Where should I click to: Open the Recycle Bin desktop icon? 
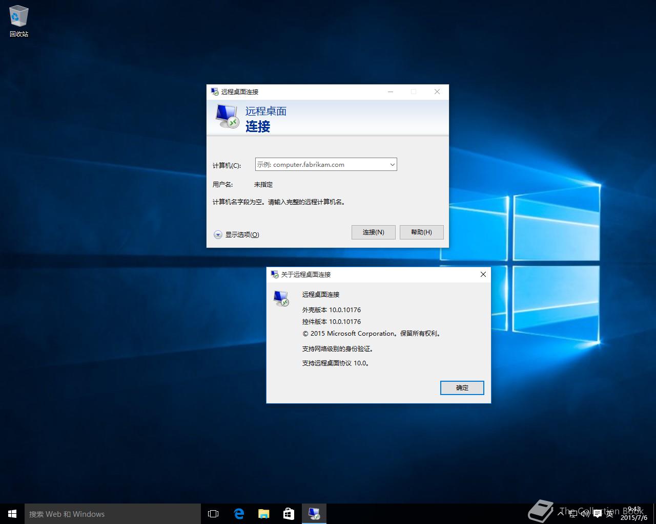point(19,22)
